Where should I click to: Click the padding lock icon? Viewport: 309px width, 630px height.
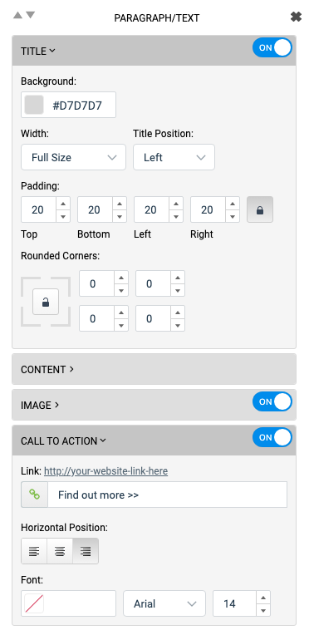(x=260, y=209)
